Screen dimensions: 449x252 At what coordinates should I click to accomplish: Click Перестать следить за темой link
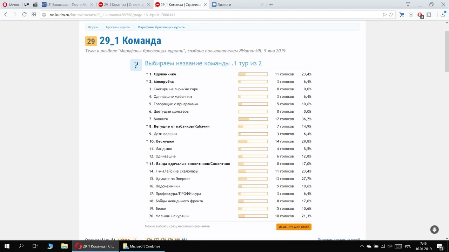tap(339, 239)
